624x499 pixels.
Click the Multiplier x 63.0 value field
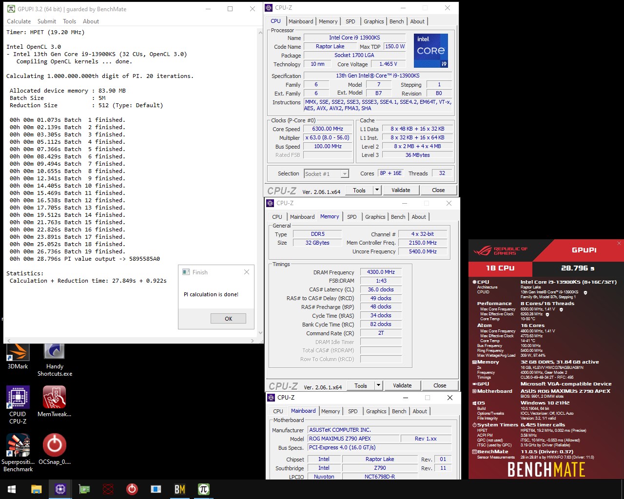(328, 138)
